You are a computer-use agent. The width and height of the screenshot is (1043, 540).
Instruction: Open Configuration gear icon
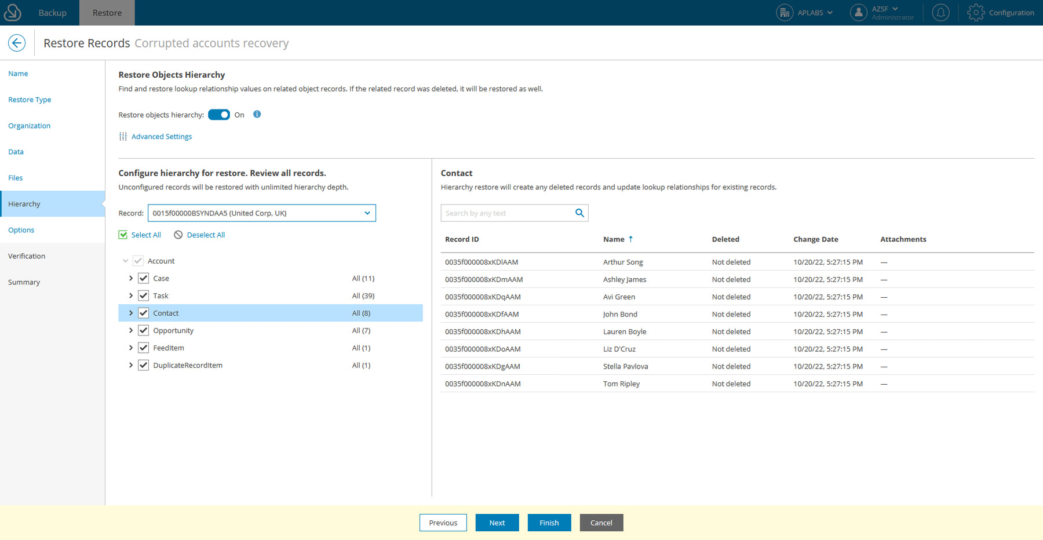click(x=976, y=13)
